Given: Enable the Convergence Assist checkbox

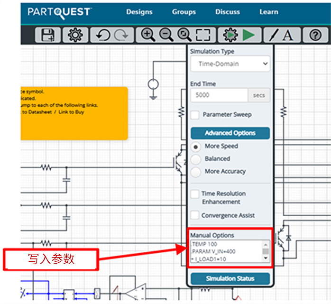Looking at the screenshot, I should [x=195, y=215].
